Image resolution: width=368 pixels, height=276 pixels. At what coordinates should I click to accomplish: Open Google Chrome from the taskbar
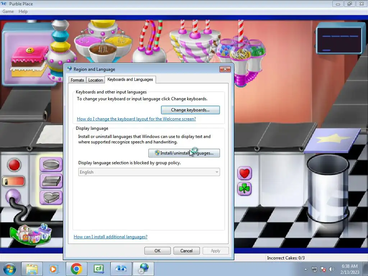[76, 269]
